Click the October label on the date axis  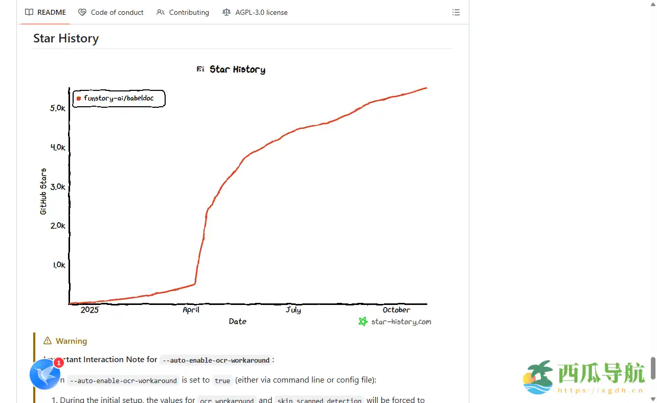tap(396, 310)
